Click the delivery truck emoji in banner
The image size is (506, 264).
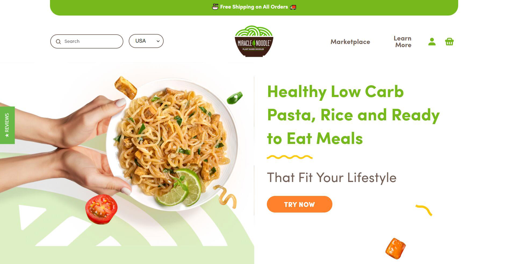293,7
